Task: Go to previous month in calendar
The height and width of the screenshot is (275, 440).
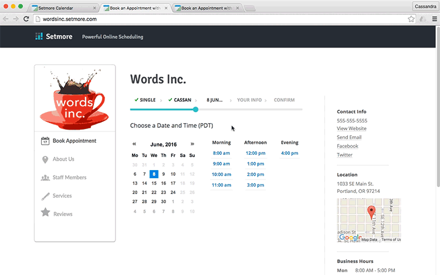Action: (x=134, y=144)
